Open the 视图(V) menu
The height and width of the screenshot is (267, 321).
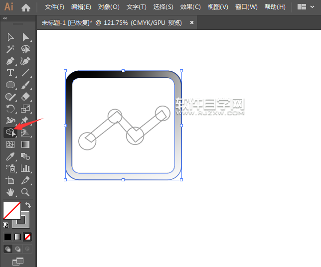click(x=218, y=7)
